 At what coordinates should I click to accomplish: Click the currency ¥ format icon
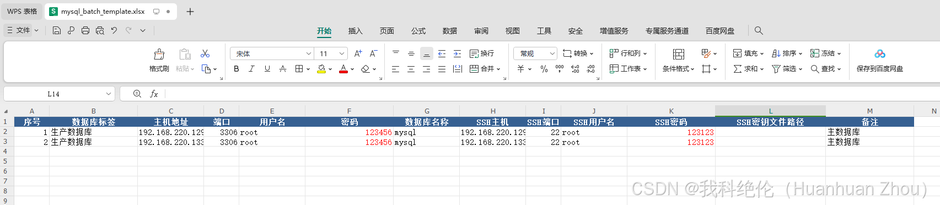[521, 69]
